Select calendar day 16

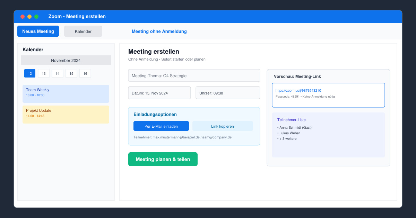click(x=85, y=73)
